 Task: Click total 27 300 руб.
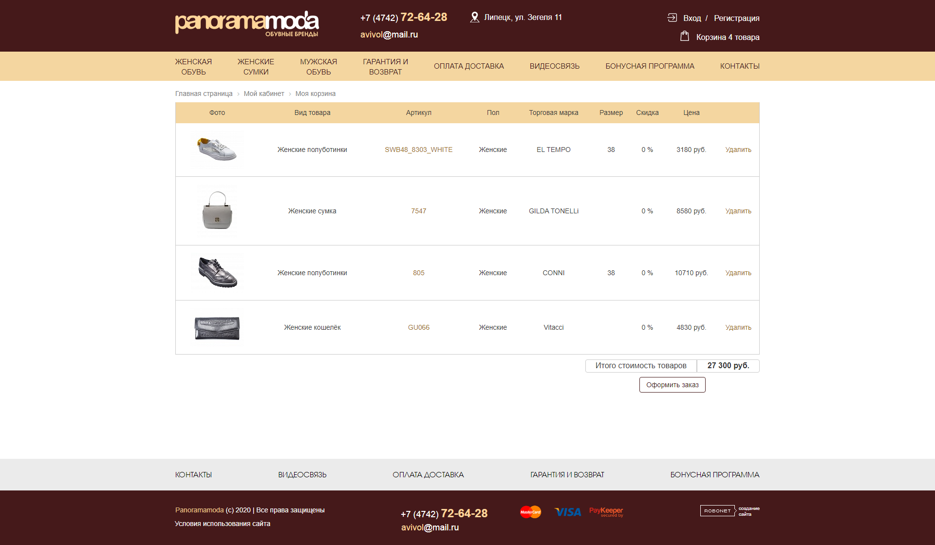(x=728, y=366)
